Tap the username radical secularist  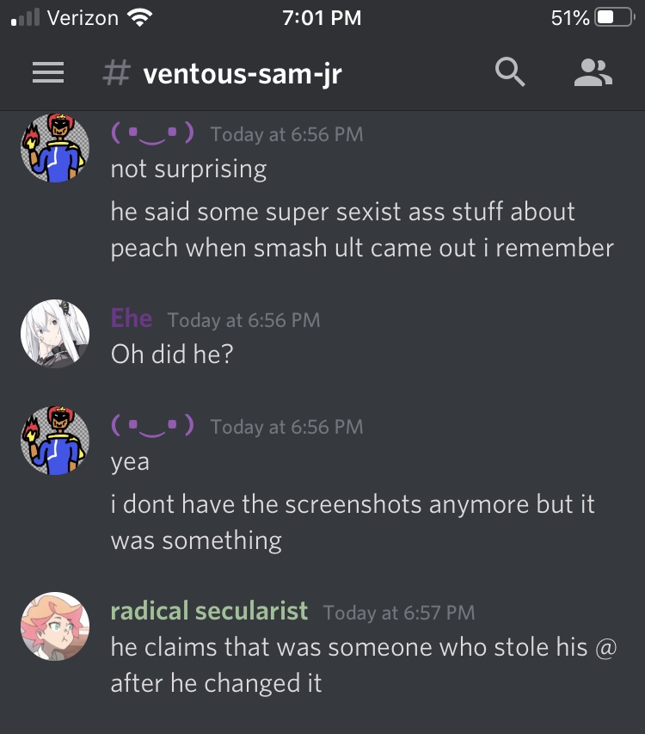tap(209, 611)
